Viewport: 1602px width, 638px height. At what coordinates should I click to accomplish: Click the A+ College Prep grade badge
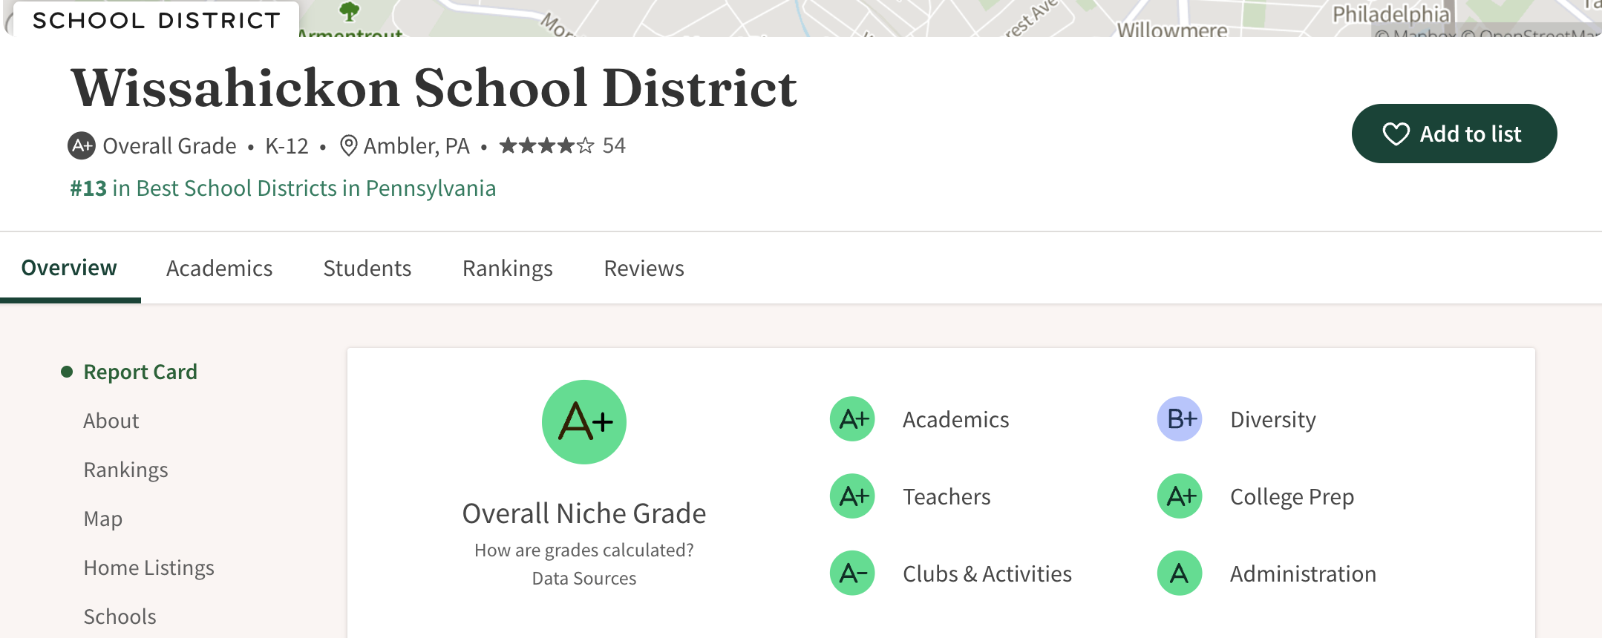click(x=1180, y=496)
